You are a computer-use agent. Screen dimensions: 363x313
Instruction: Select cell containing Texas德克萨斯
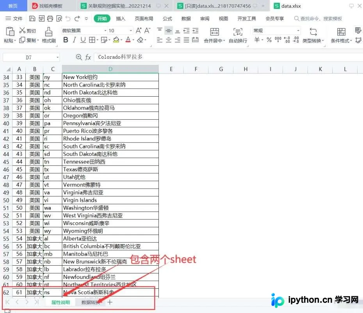point(110,169)
